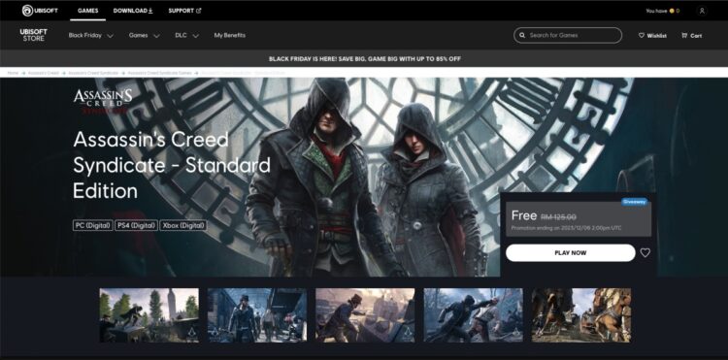
Task: Select PS4 (Digital) platform
Action: [x=137, y=225]
